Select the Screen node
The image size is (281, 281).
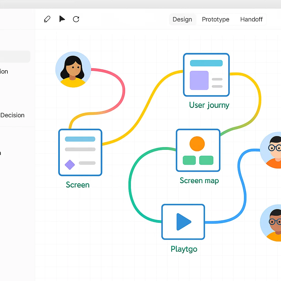pos(80,152)
